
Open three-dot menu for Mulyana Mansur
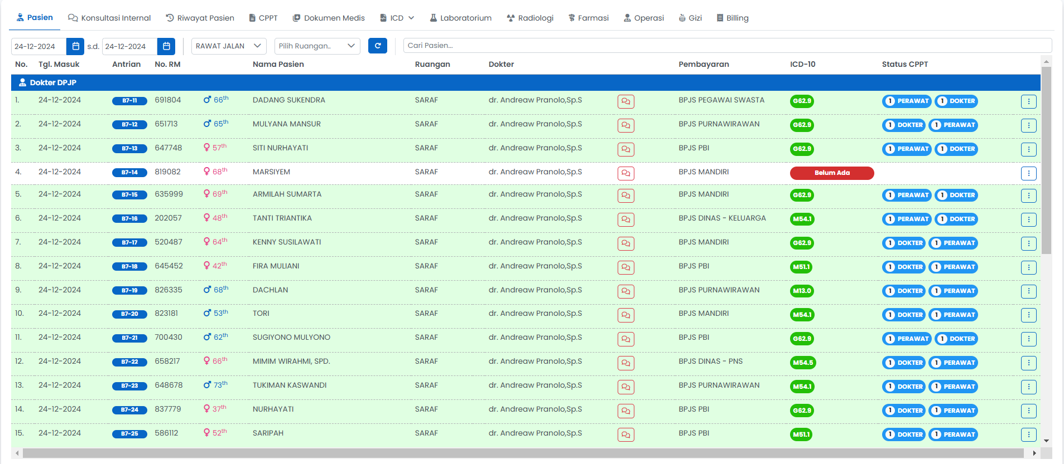coord(1028,125)
